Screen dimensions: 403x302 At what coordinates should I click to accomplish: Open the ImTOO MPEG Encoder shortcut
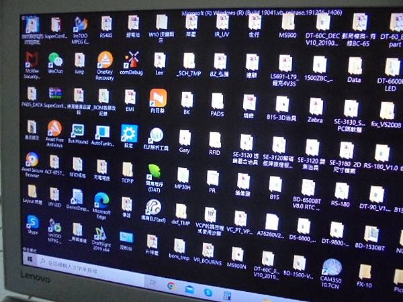tap(81, 30)
